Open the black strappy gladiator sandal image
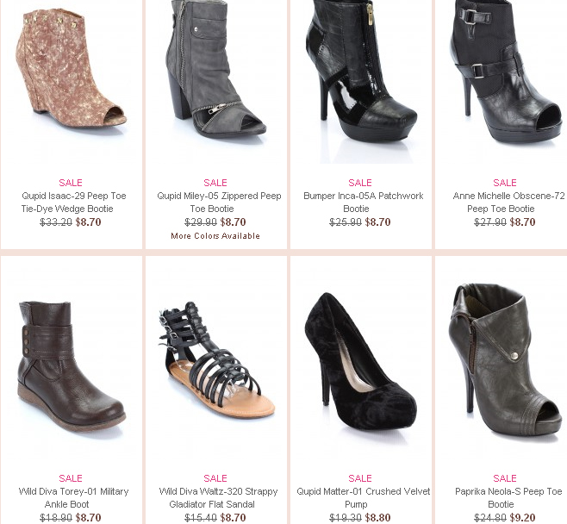Viewport: 567px width, 524px height. point(216,360)
